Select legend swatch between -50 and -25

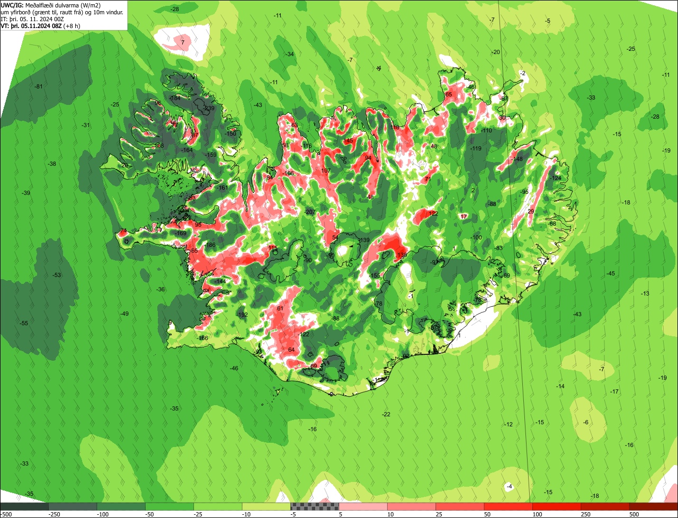pyautogui.click(x=169, y=507)
